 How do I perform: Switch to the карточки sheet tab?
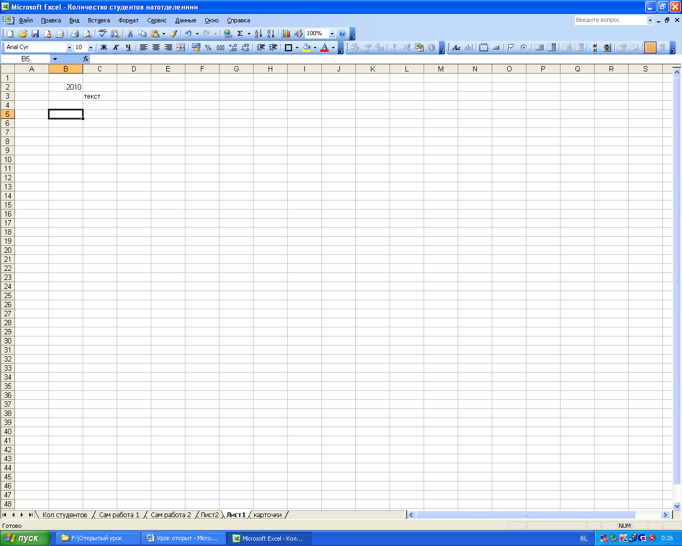(x=267, y=515)
